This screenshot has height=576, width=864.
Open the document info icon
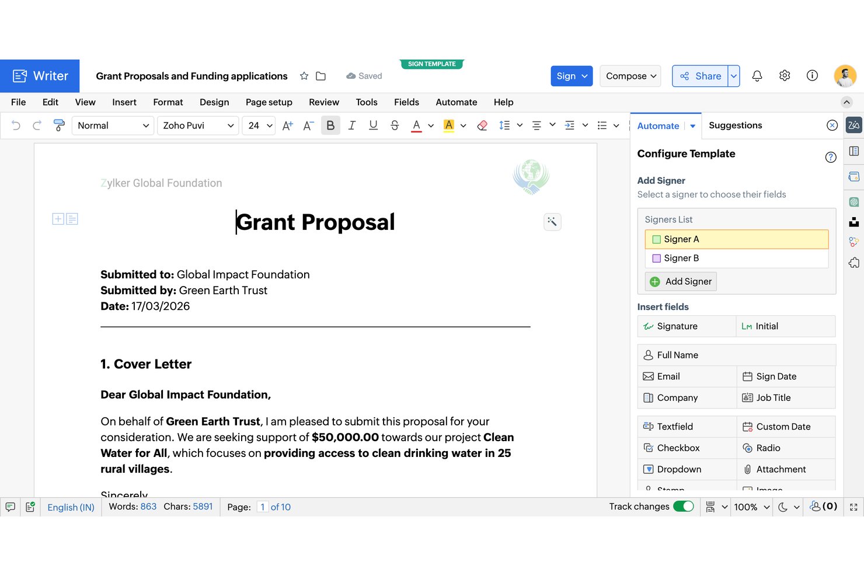tap(812, 76)
